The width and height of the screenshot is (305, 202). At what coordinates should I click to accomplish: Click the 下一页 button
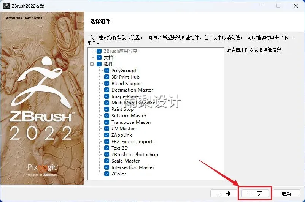coord(255,194)
